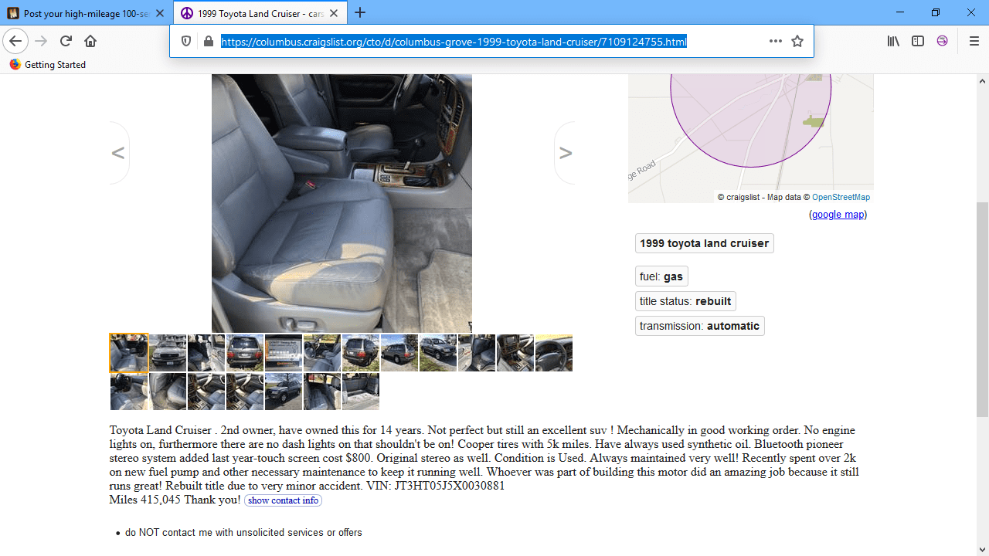
Task: Open the google map link
Action: tap(838, 215)
